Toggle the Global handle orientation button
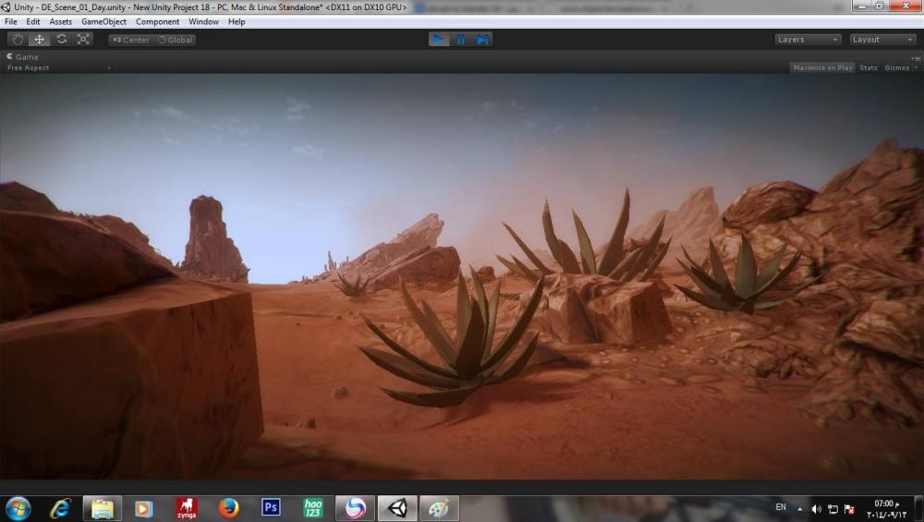The width and height of the screenshot is (924, 522). [175, 40]
